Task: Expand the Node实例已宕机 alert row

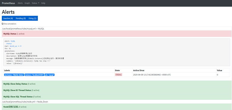Action: tap(117, 107)
